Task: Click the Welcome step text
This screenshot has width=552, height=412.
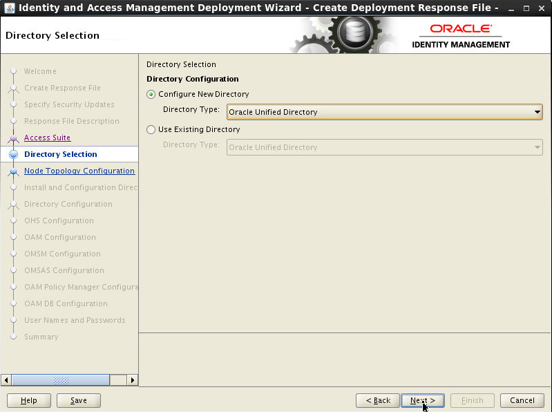Action: pyautogui.click(x=40, y=71)
